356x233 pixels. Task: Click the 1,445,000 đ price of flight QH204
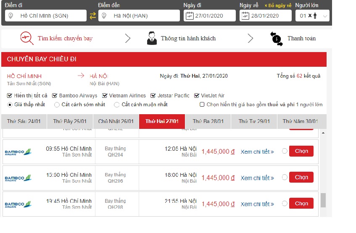(218, 152)
